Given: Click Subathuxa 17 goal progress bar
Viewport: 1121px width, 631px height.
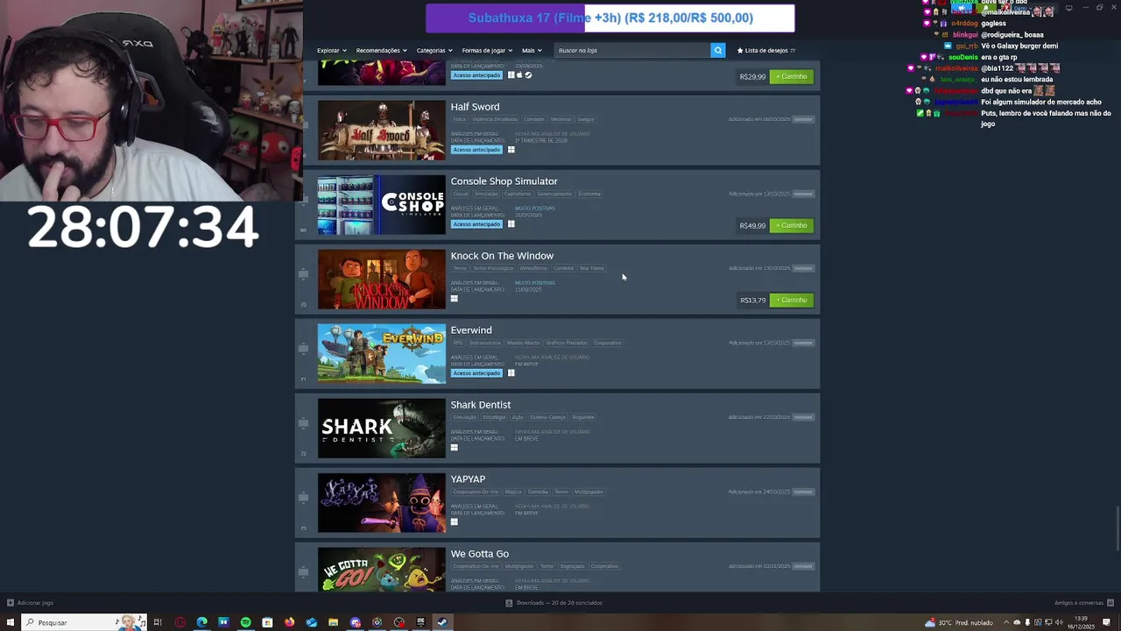Looking at the screenshot, I should pyautogui.click(x=610, y=18).
